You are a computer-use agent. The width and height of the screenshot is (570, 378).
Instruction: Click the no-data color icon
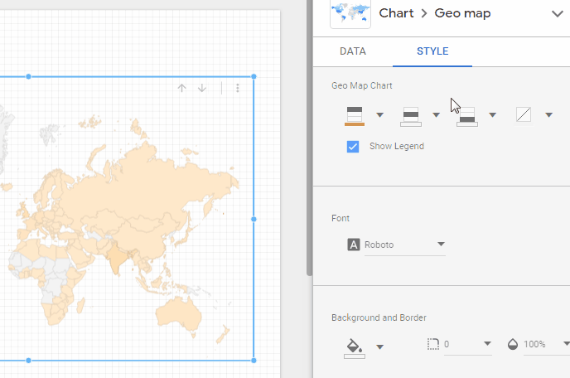pyautogui.click(x=523, y=115)
